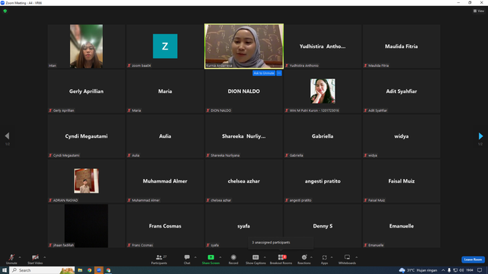Expand chat options arrow next to Chat
488x274 pixels.
click(195, 257)
